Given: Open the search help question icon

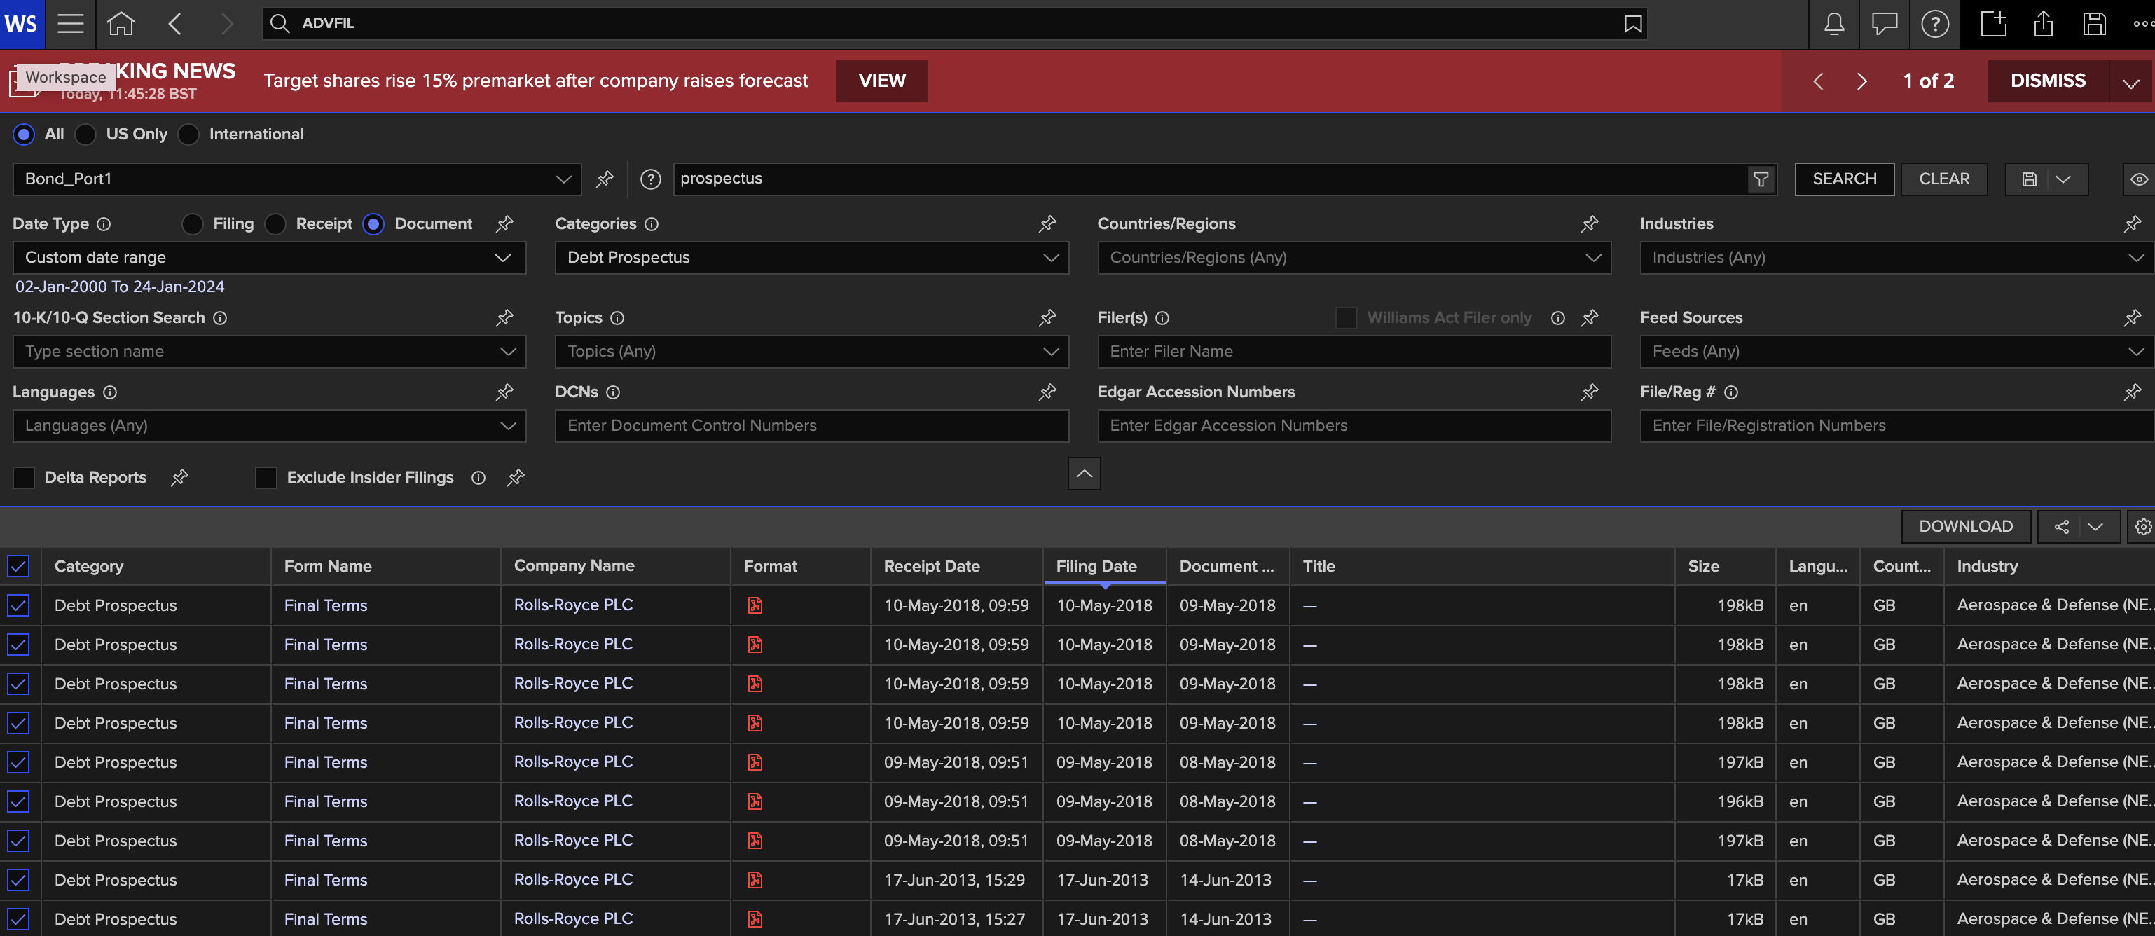Looking at the screenshot, I should [x=650, y=179].
